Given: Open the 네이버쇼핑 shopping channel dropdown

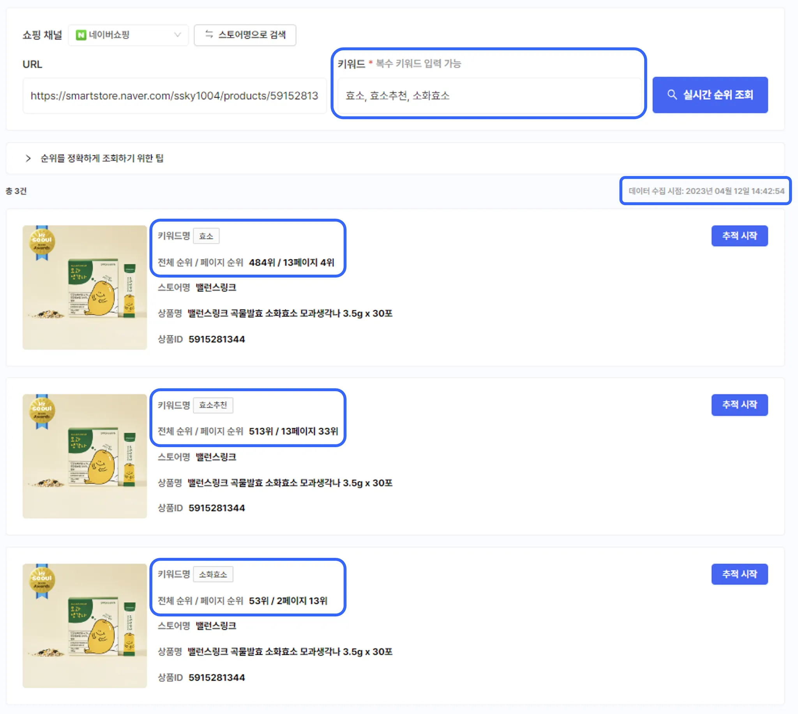Looking at the screenshot, I should [x=128, y=35].
